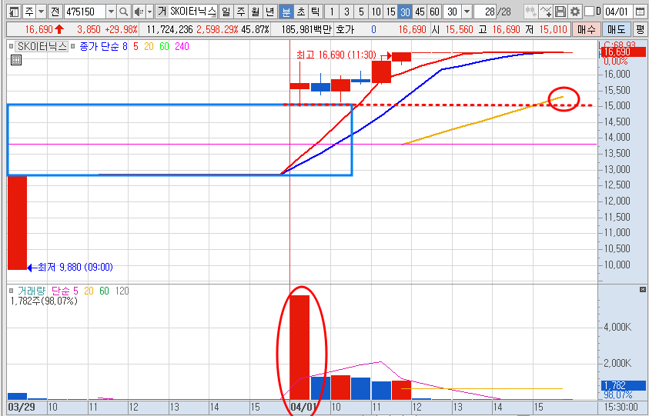Select the 5 minute interval button
The width and height of the screenshot is (649, 416).
tap(361, 12)
